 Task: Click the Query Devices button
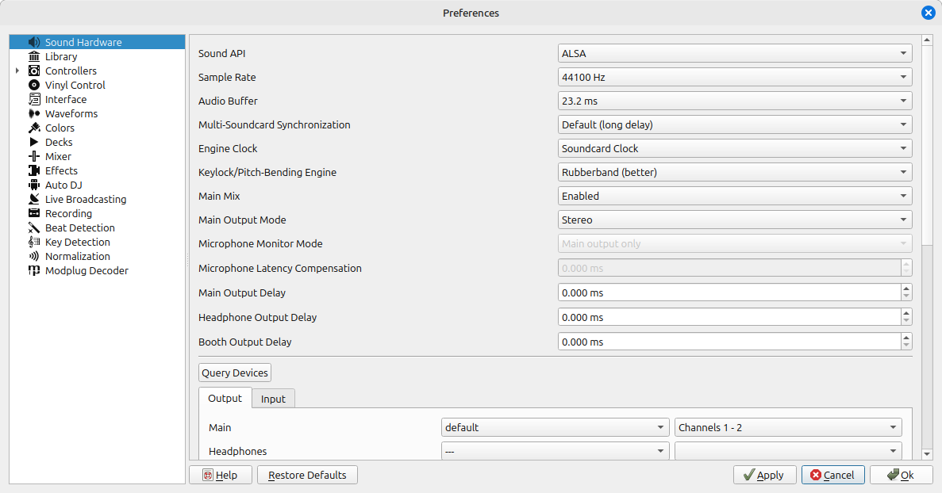(x=234, y=373)
